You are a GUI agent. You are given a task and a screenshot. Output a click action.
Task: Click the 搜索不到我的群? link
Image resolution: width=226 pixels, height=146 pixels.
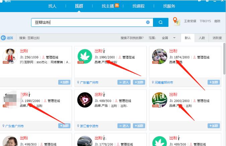pyautogui.click(x=133, y=38)
